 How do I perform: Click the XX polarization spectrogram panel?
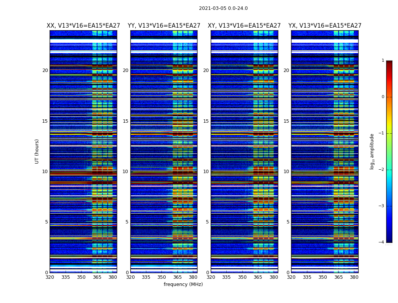[x=83, y=151]
